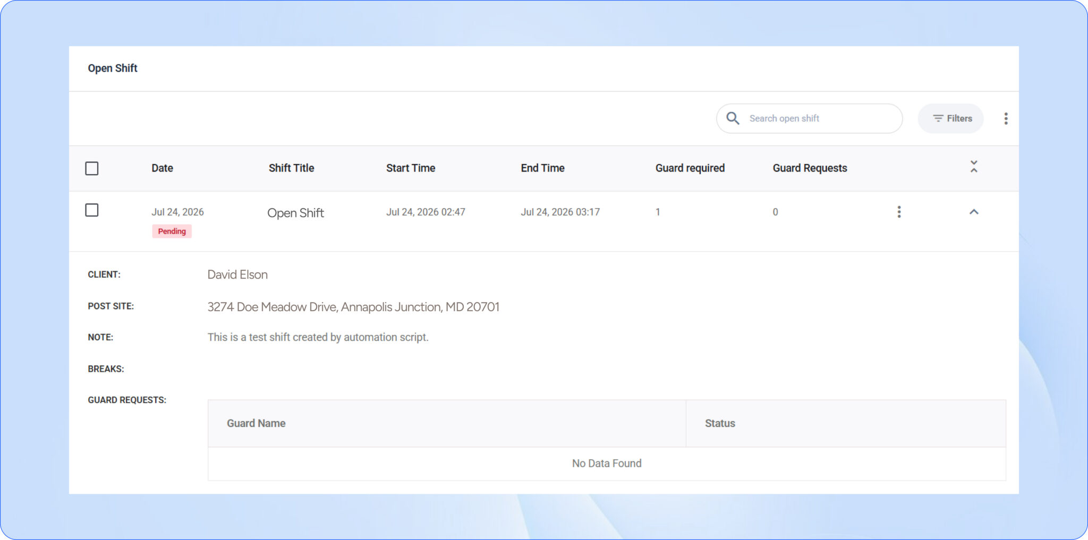Click the Guard Requests column header
Viewport: 1088px width, 540px height.
click(x=810, y=168)
